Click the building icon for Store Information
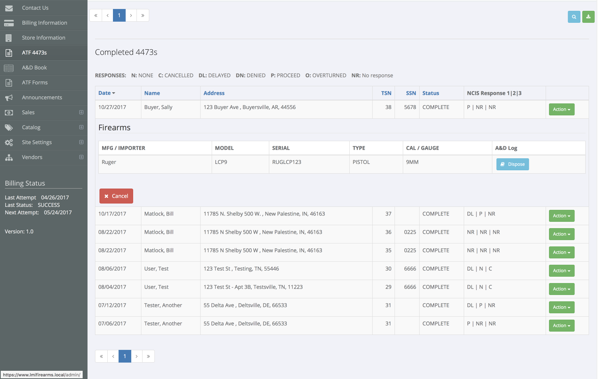Image resolution: width=598 pixels, height=379 pixels. click(9, 38)
